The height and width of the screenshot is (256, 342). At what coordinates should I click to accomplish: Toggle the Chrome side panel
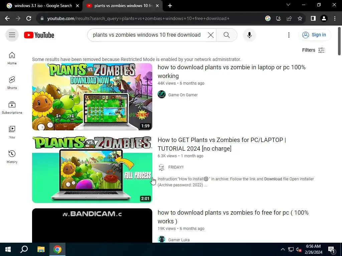313,19
